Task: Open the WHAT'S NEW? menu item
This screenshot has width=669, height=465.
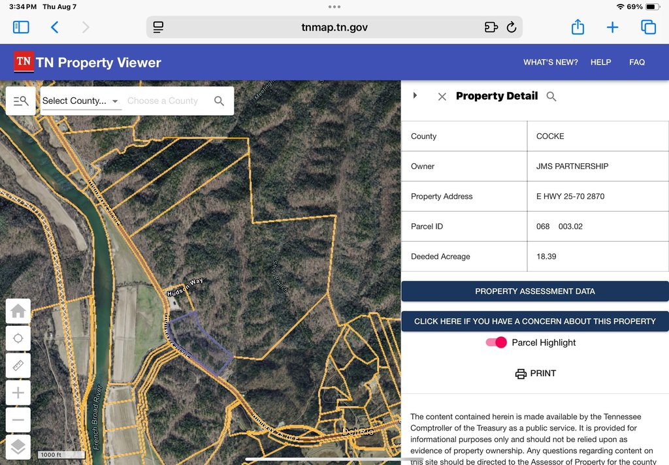Action: coord(550,63)
